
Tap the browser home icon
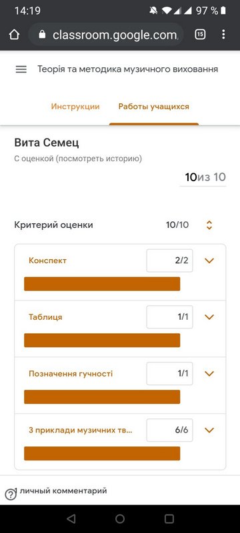coord(14,35)
